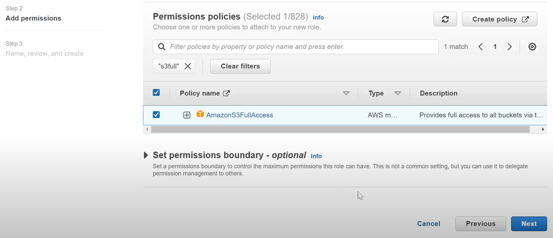Click the refresh policies icon button
The image size is (553, 238).
(445, 19)
